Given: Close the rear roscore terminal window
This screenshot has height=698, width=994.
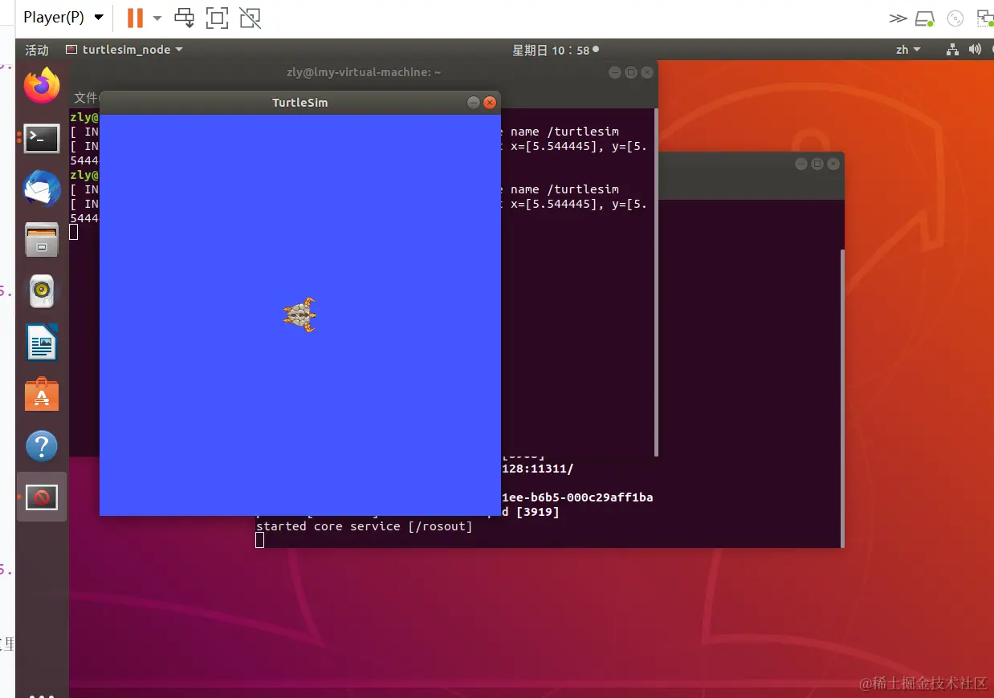Looking at the screenshot, I should point(833,164).
